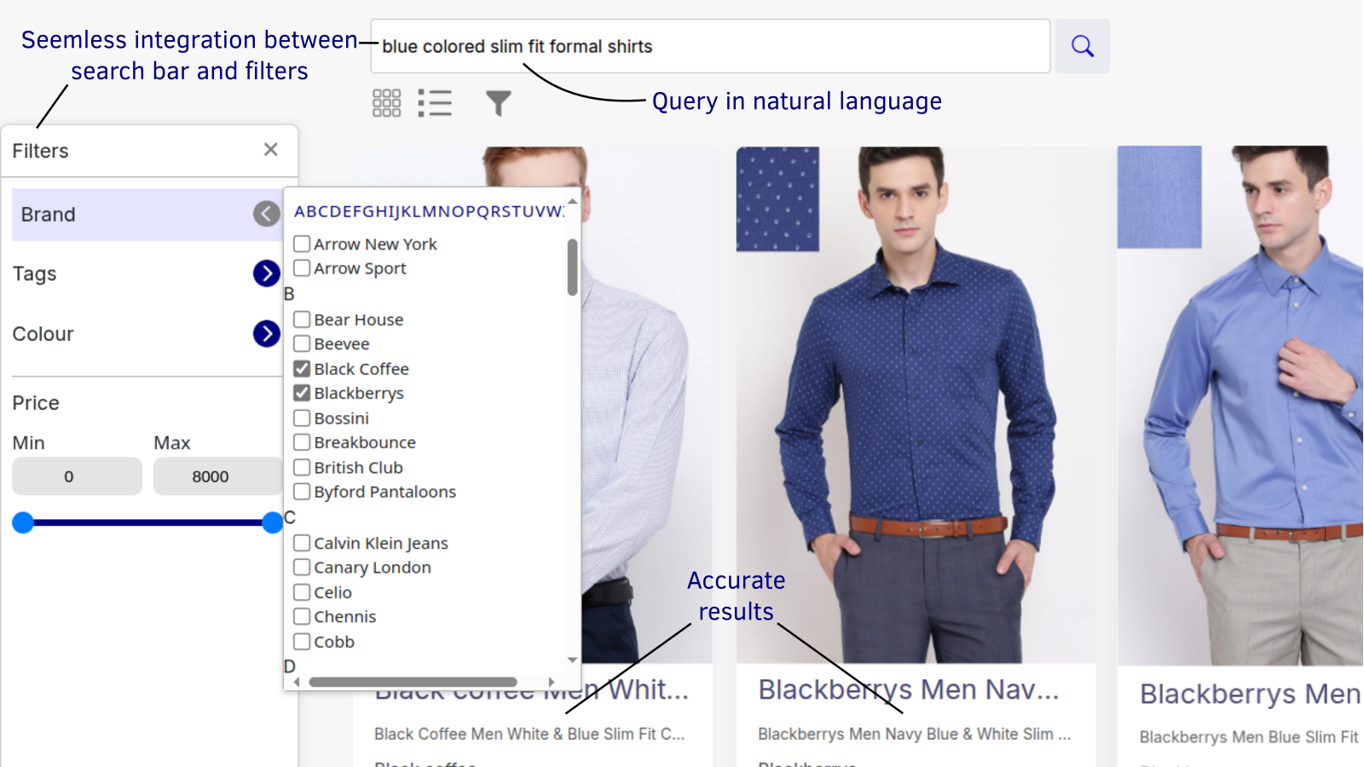Image resolution: width=1364 pixels, height=767 pixels.
Task: Click the Min price input field
Action: pyautogui.click(x=77, y=476)
